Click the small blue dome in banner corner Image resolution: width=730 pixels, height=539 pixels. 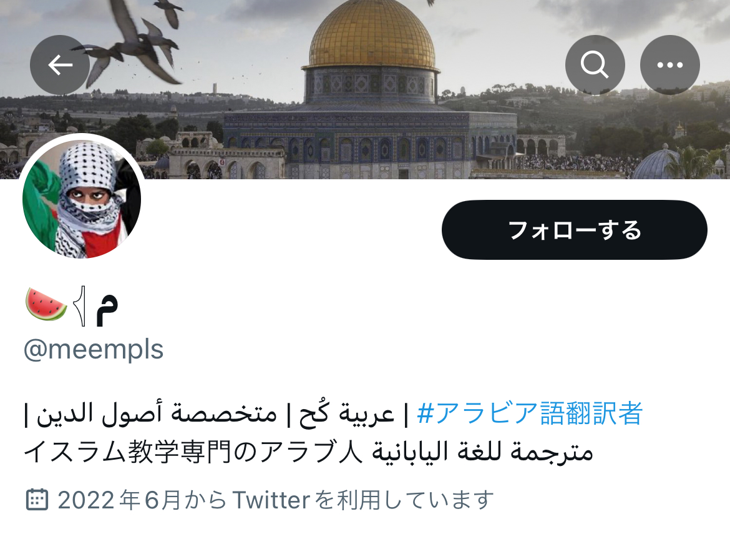[658, 163]
